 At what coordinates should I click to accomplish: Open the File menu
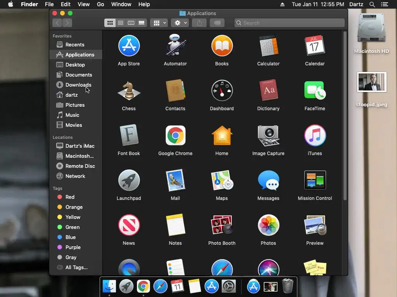point(49,4)
